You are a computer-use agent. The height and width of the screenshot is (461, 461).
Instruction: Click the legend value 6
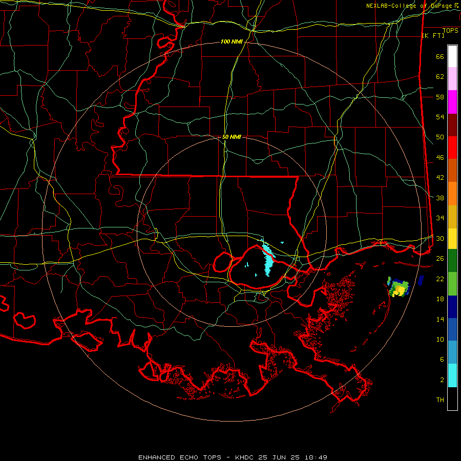tap(442, 360)
